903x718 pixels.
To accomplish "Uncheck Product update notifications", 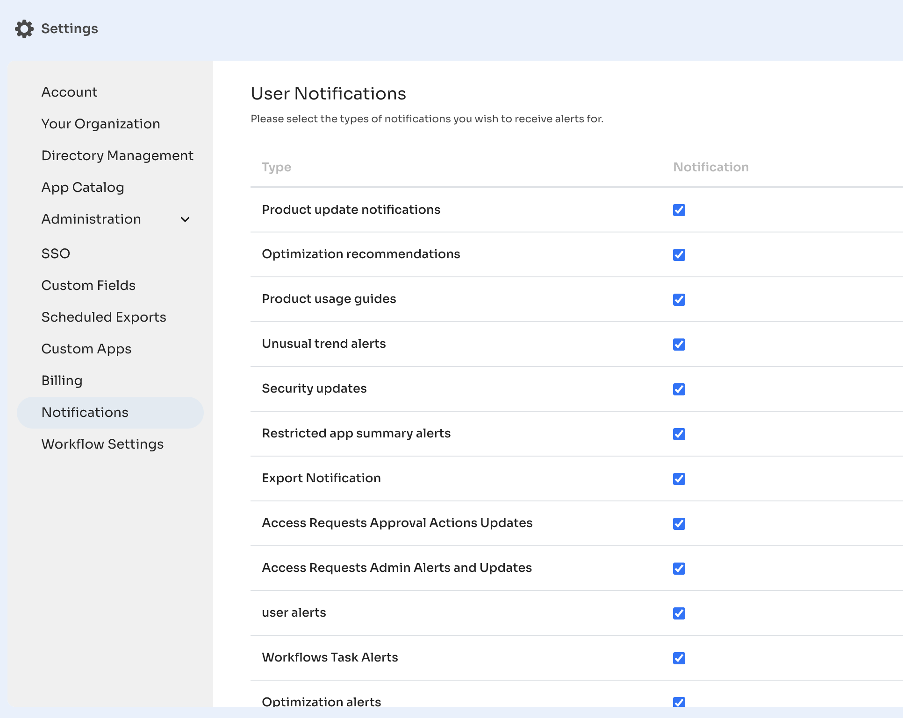I will [679, 210].
